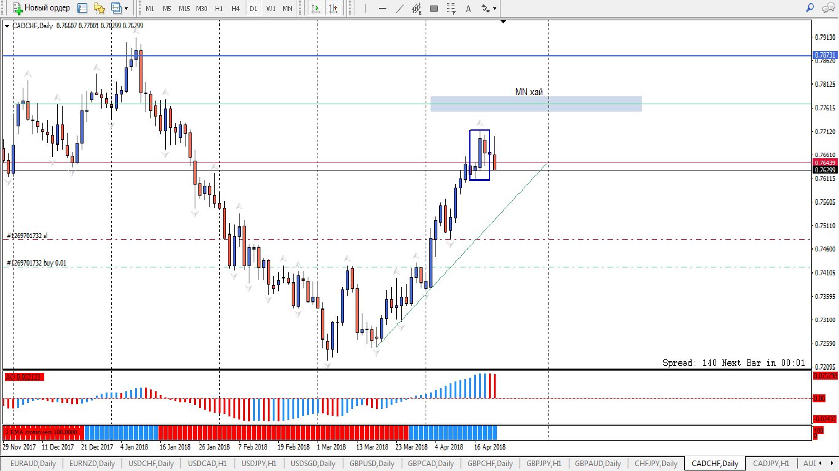Screen dimensions: 839x471
Task: Switch to W1 timeframe
Action: tap(270, 9)
